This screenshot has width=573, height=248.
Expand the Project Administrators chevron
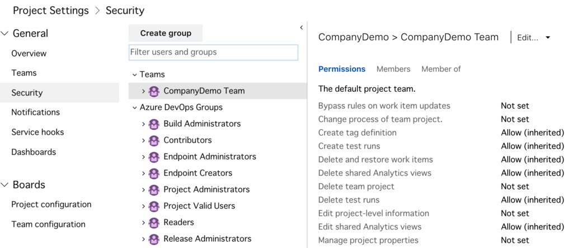click(144, 190)
